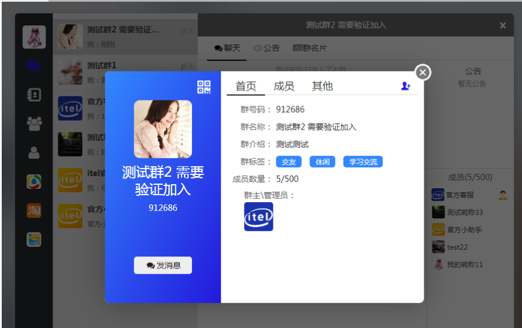522x328 pixels.
Task: Open the contacts address book icon
Action: tap(34, 95)
